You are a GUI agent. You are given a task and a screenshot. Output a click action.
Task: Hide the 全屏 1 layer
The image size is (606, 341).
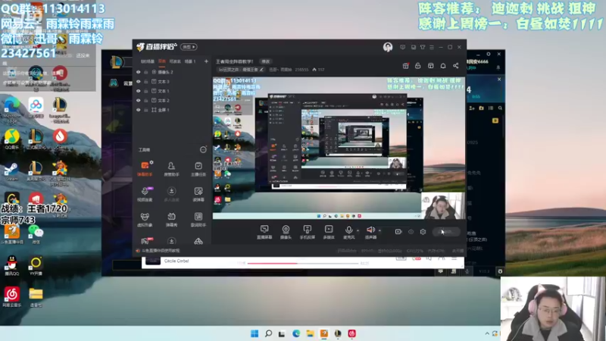(139, 110)
